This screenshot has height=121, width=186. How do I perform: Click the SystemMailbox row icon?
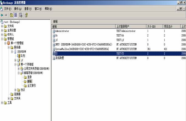coord(54,49)
